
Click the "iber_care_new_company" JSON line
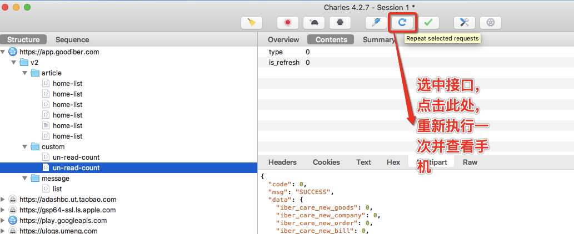328,215
